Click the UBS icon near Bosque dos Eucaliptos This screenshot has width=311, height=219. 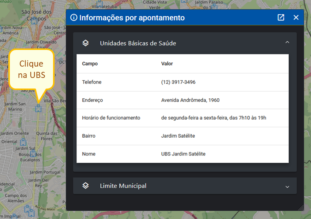[33, 154]
